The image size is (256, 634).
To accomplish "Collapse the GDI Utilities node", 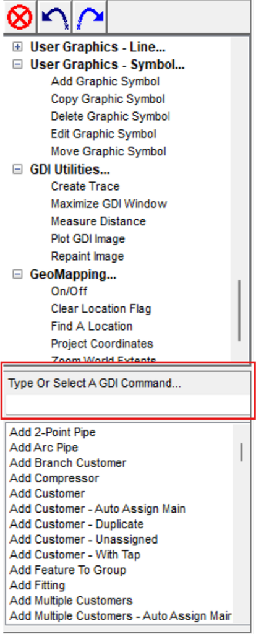I will 17,170.
